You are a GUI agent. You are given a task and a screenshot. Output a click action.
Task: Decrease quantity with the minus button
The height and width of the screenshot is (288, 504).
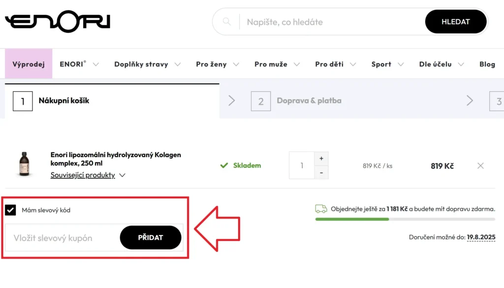click(x=321, y=173)
